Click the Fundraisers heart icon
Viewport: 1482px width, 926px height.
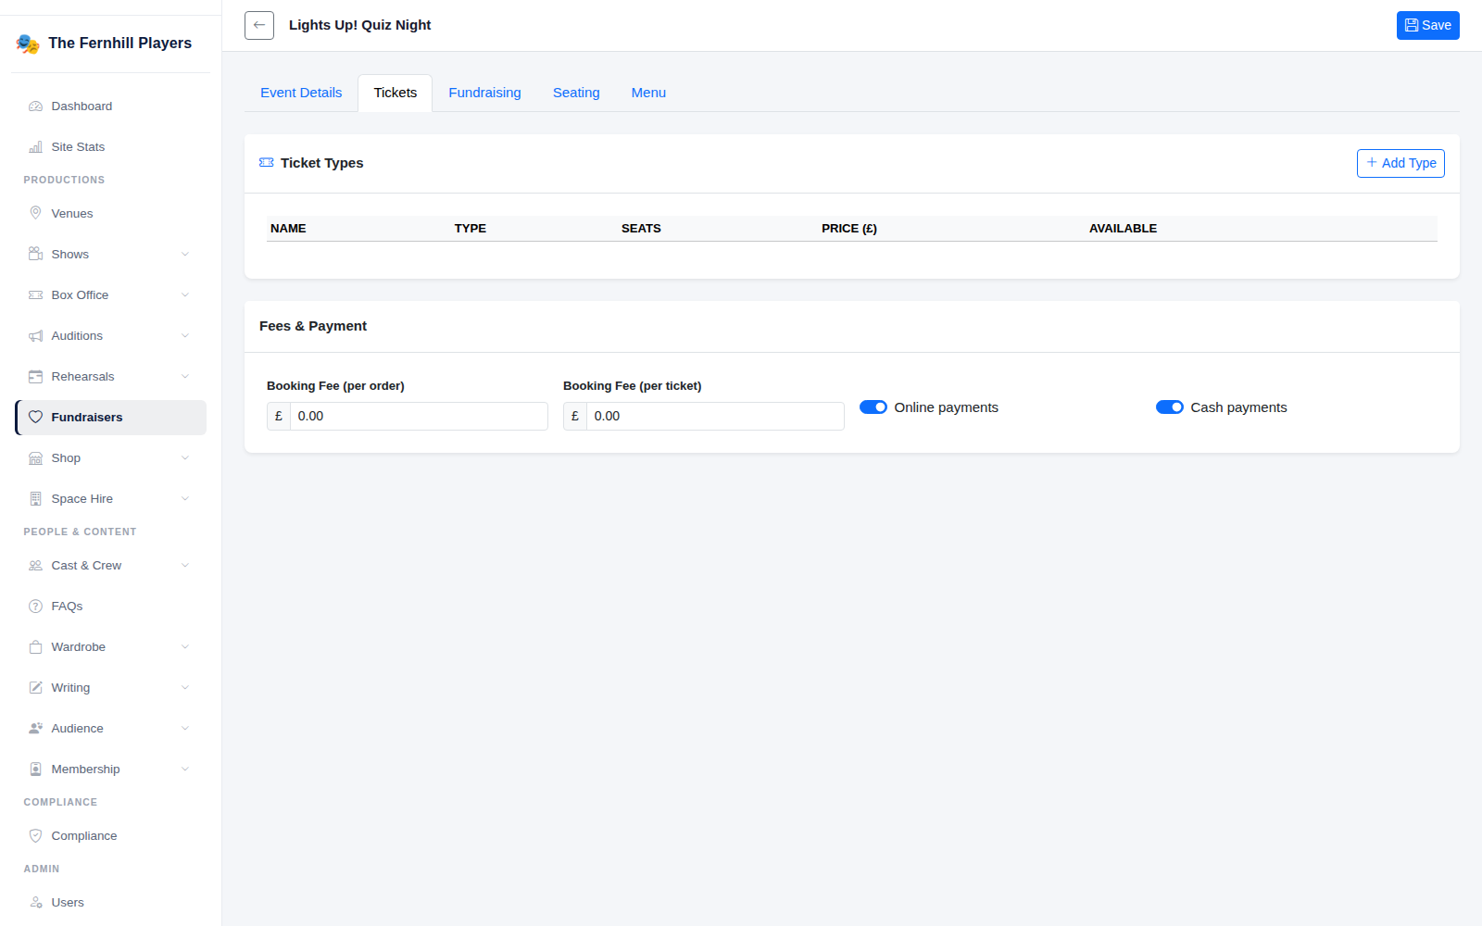click(36, 418)
